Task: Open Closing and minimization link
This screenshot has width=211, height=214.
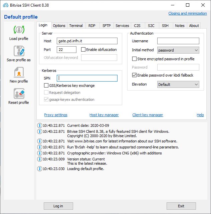Action: pyautogui.click(x=188, y=13)
